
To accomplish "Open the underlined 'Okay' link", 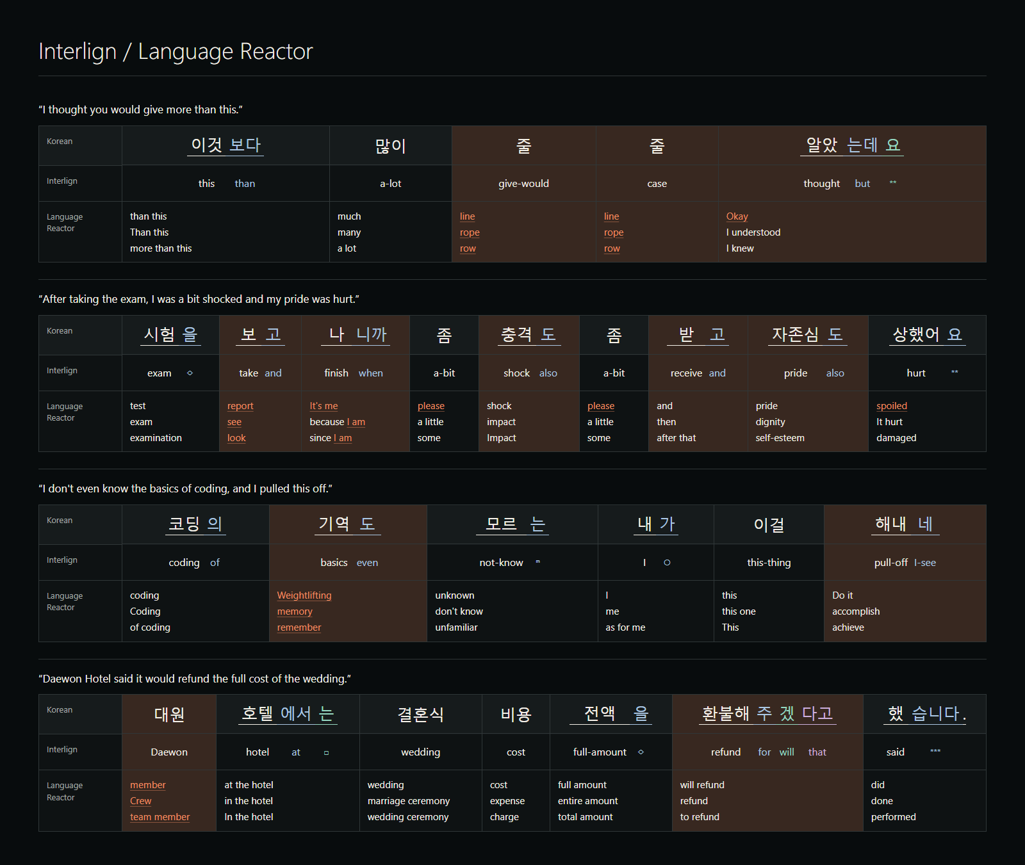I will coord(737,216).
